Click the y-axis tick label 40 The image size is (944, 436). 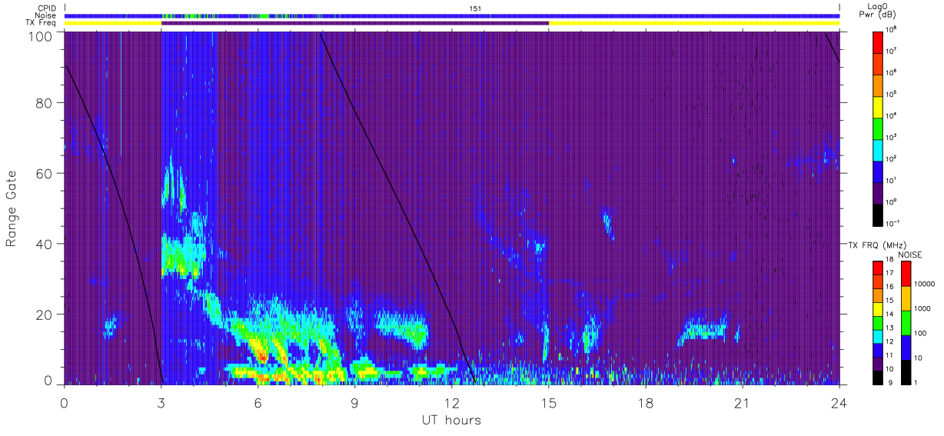pos(45,244)
